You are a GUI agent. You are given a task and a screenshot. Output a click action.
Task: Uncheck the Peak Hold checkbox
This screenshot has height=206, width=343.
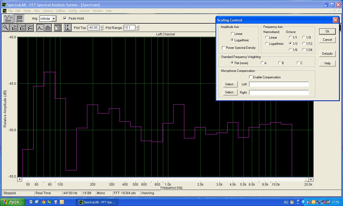[65, 19]
